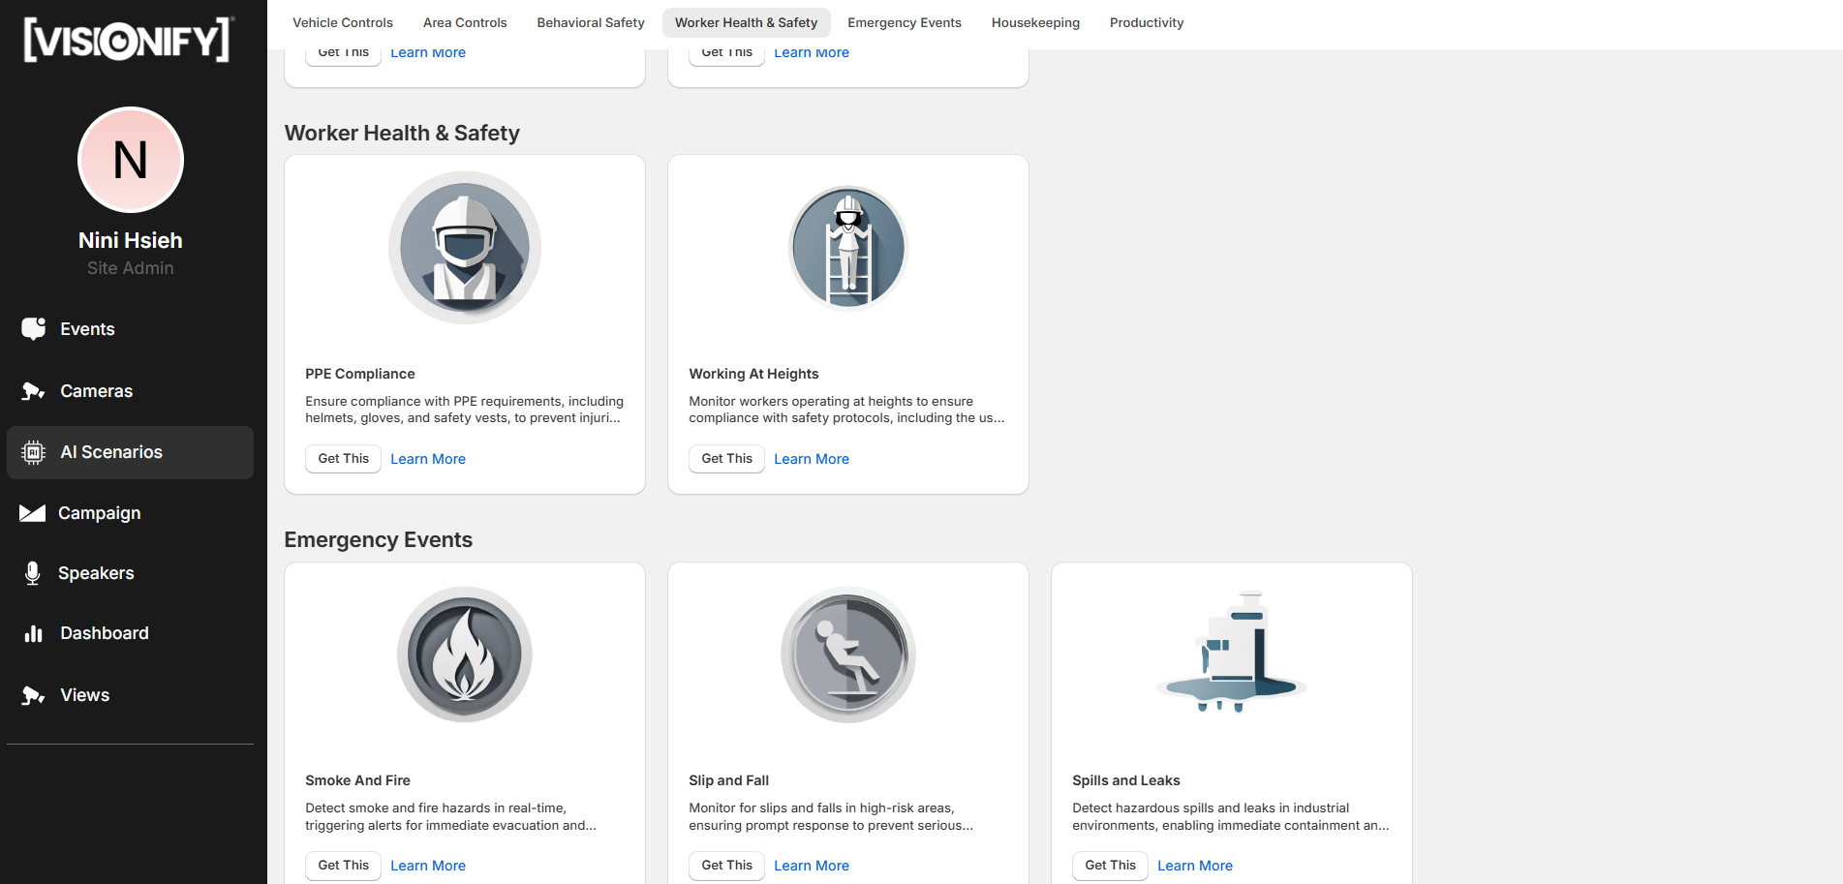Click the Visionify logo
Image resolution: width=1843 pixels, height=884 pixels.
pyautogui.click(x=128, y=40)
